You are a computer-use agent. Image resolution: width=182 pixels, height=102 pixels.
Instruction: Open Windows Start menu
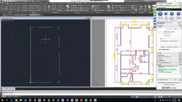tap(2, 100)
